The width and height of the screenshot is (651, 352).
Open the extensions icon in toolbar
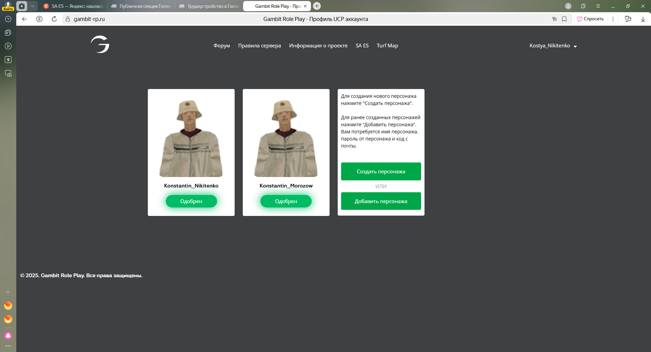(628, 19)
